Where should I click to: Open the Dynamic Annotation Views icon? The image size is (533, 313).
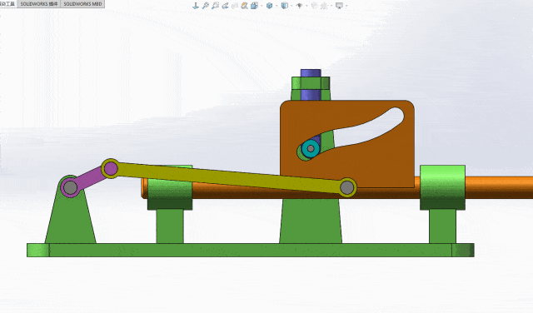244,6
